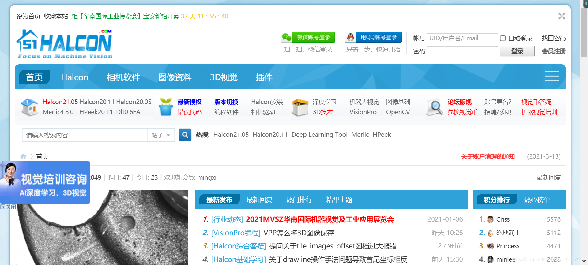Click the 请输入搜索内容 search box
The width and height of the screenshot is (588, 265).
(x=85, y=135)
